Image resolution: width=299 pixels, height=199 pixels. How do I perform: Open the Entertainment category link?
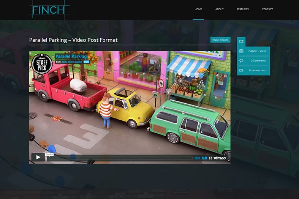click(x=257, y=70)
